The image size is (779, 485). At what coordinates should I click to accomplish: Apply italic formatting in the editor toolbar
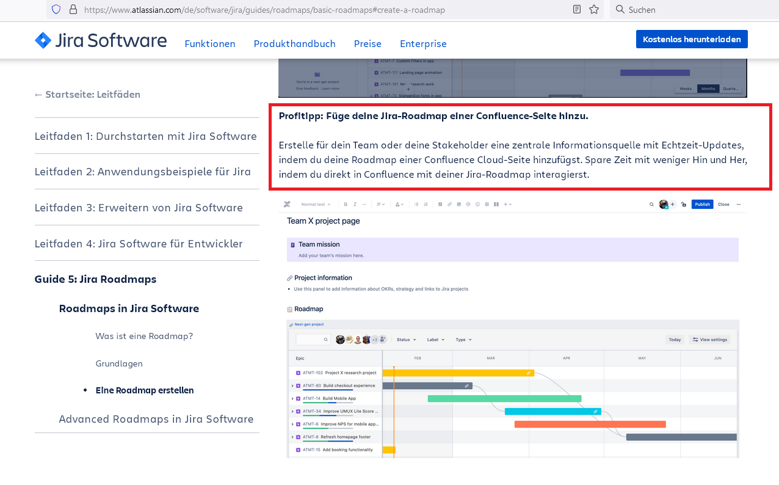(355, 204)
